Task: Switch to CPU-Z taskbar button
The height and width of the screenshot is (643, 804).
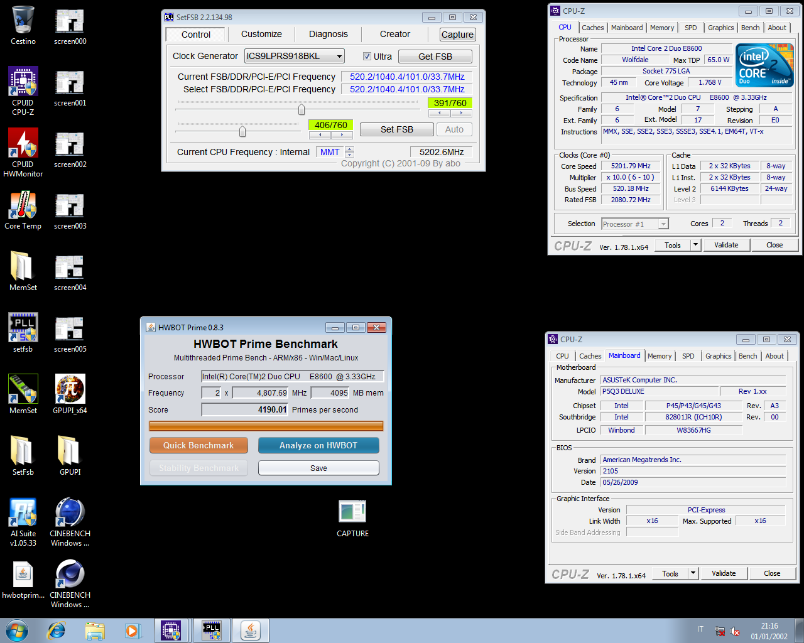Action: 171,630
